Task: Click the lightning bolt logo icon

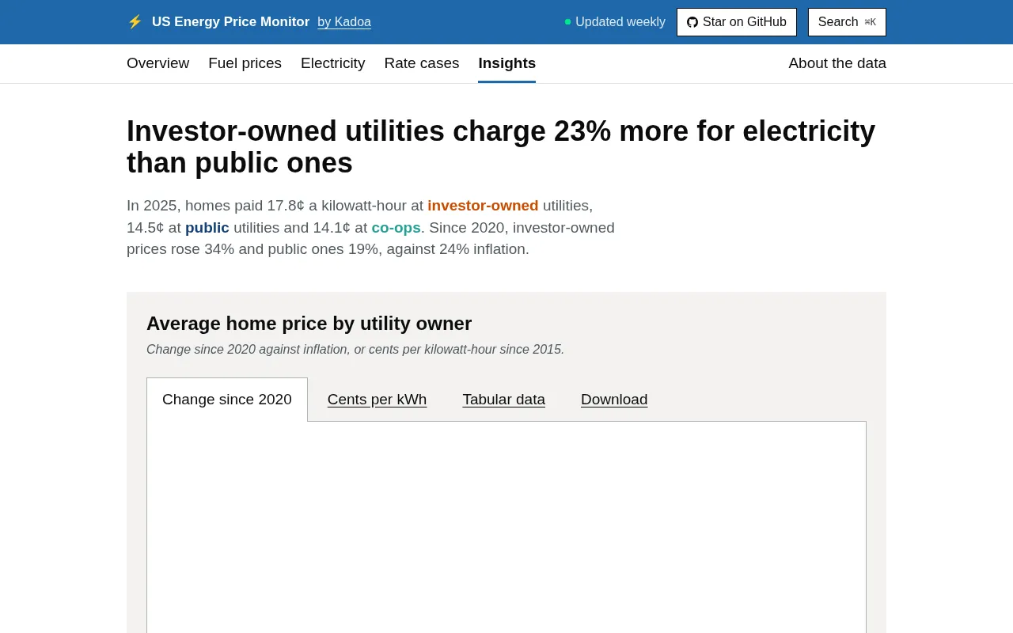Action: point(135,22)
